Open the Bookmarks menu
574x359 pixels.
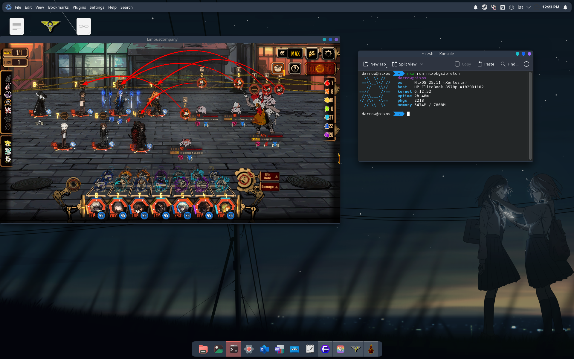58,7
